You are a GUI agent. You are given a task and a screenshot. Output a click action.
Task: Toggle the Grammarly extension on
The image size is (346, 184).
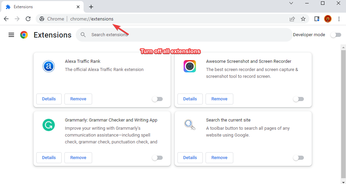[157, 158]
